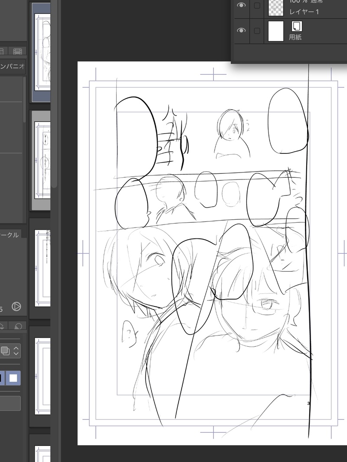Open the third page thumbnail with vertical text
This screenshot has height=462, width=347.
click(x=42, y=268)
